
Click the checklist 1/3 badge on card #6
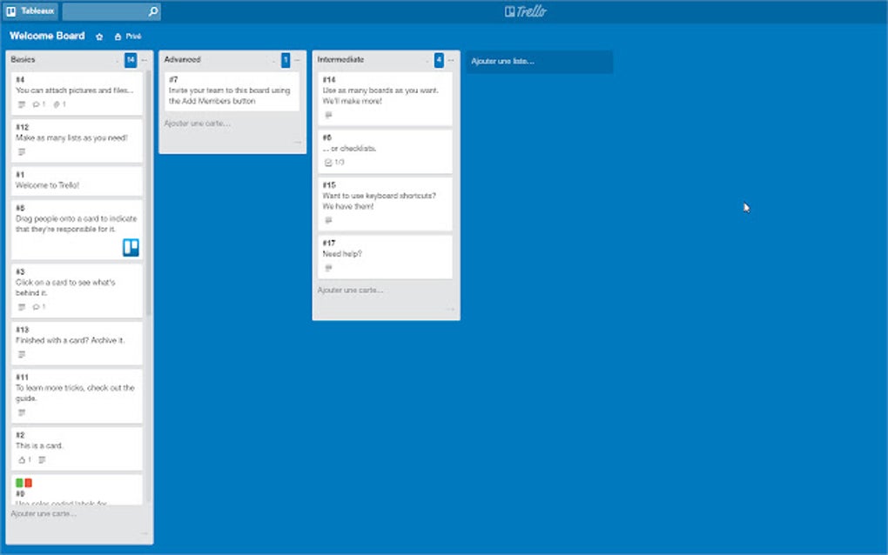pyautogui.click(x=332, y=162)
